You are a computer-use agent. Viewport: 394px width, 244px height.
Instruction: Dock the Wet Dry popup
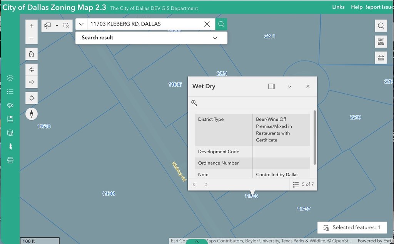tap(271, 86)
